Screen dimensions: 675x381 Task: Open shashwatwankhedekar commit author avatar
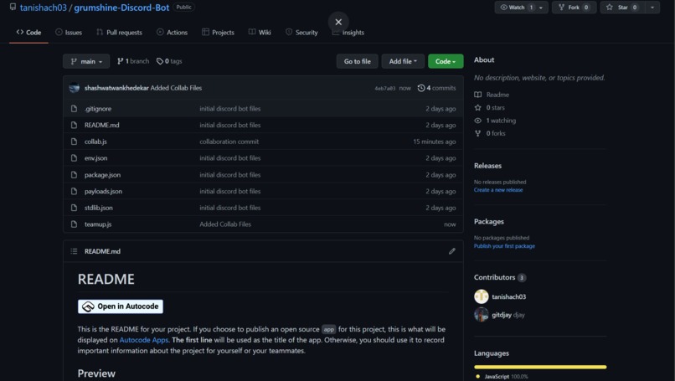coord(75,88)
